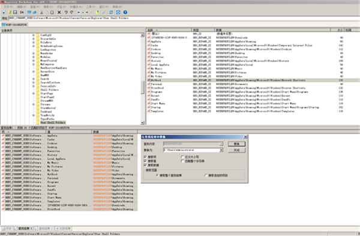Click the AppData value icon in value list
Viewport: 360px width, 236px height.
pyautogui.click(x=149, y=41)
